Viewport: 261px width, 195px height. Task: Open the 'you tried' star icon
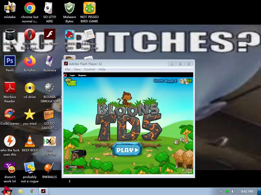tap(30, 115)
